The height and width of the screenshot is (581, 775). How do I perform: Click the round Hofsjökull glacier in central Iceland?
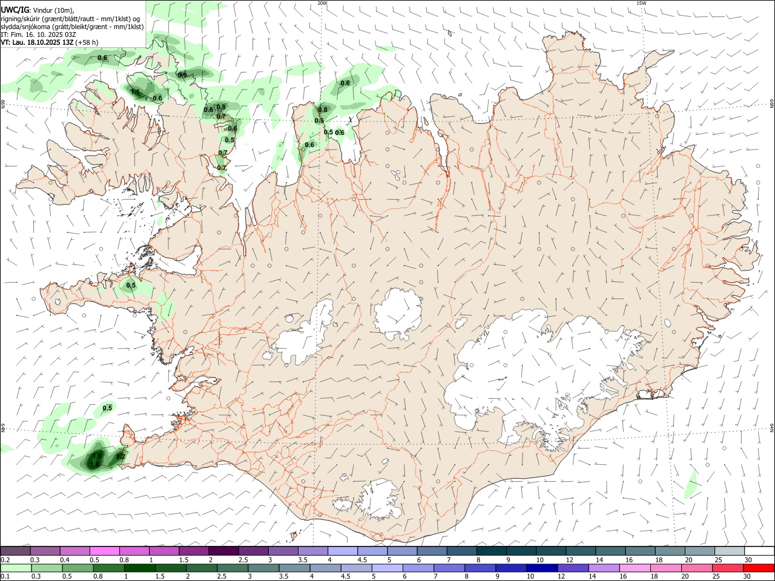398,313
